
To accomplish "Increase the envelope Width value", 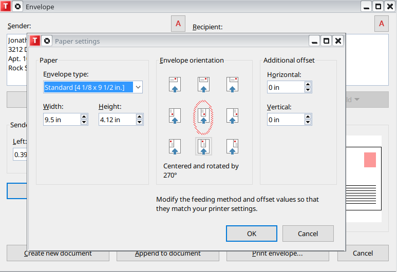I will click(84, 116).
